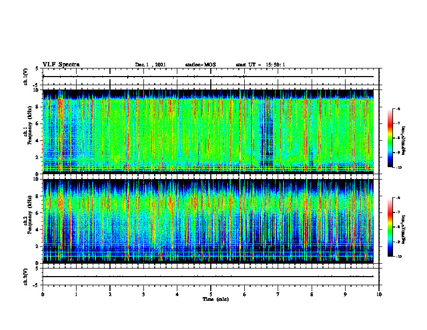Click the "9" tick on the time axis
This screenshot has height=330, width=427.
[x=345, y=294]
